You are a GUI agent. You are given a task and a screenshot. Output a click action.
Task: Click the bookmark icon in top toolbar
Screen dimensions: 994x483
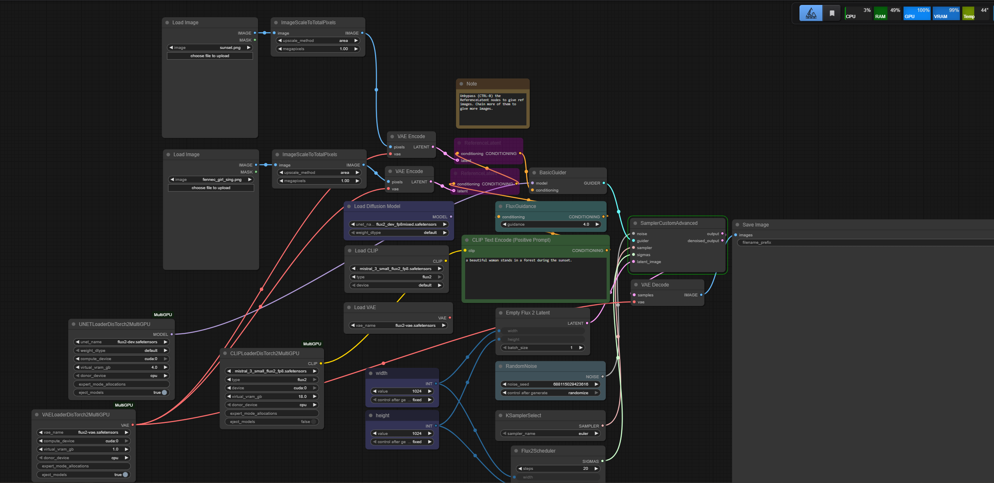click(x=832, y=13)
